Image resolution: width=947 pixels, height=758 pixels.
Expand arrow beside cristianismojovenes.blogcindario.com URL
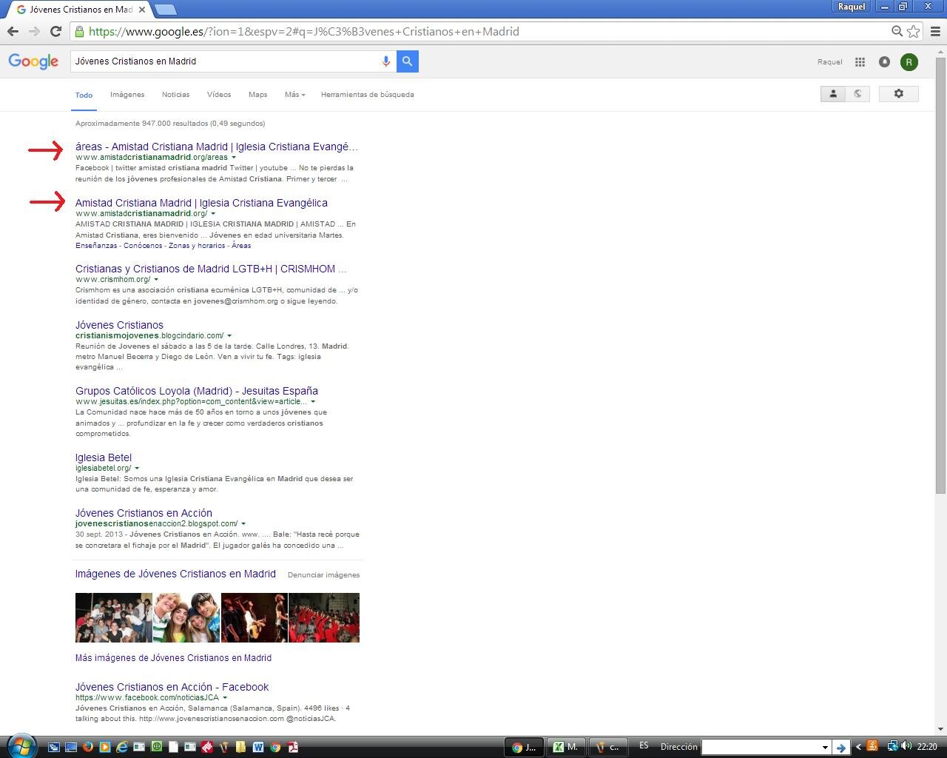229,335
